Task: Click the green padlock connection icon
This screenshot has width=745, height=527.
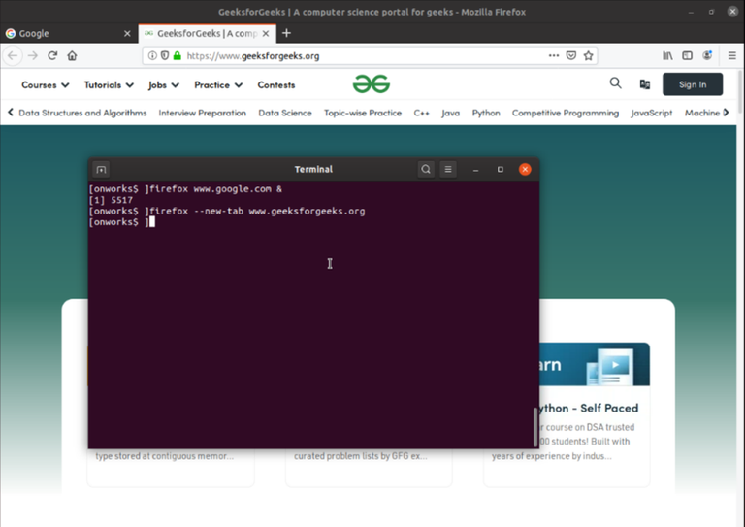Action: pos(178,55)
